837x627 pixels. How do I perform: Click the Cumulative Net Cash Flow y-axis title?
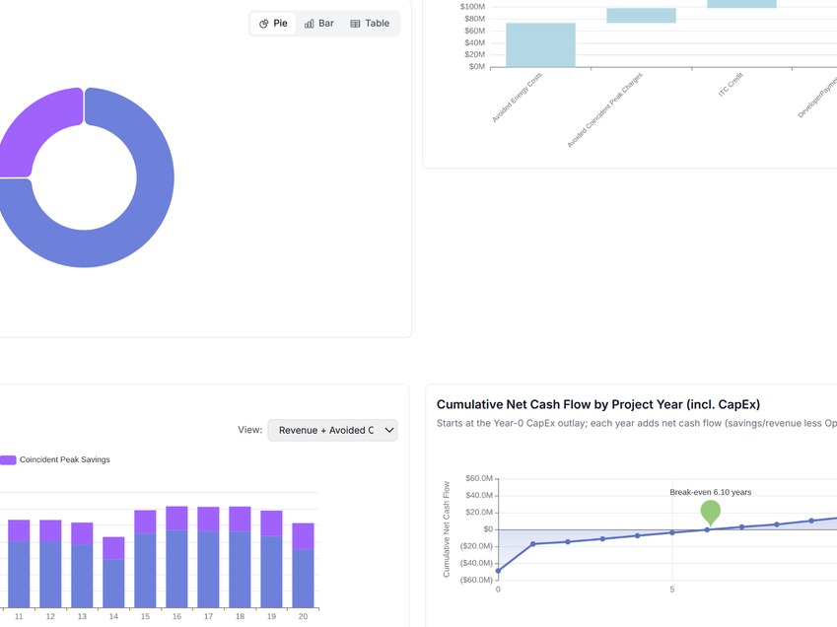pos(447,529)
